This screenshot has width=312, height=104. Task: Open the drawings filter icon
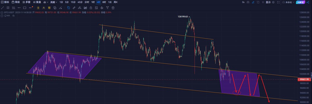pos(107,8)
